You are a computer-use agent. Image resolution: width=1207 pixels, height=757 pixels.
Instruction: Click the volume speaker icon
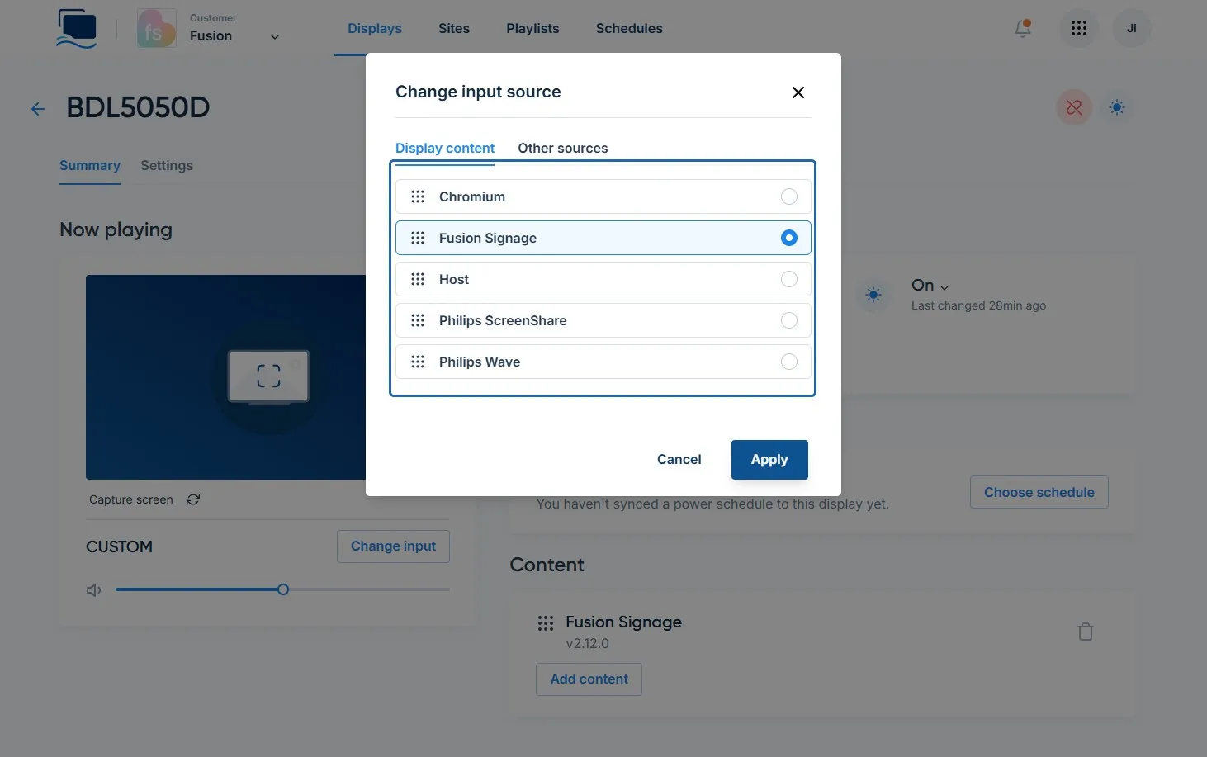[x=94, y=589]
